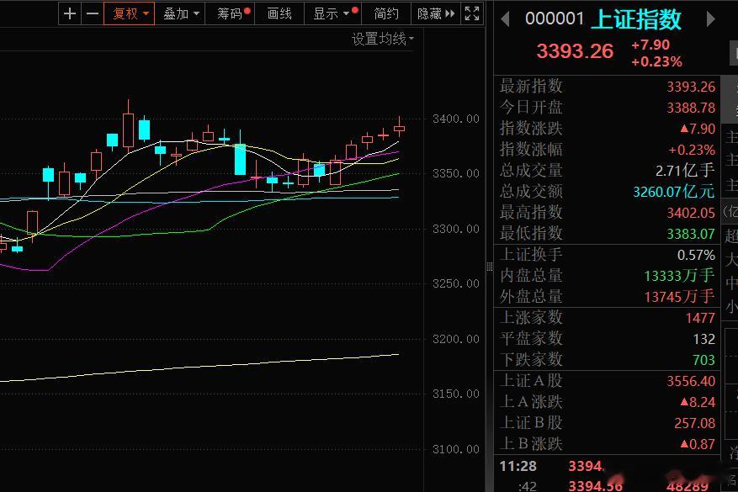Screen dimensions: 738x492
Task: Click the 最高指数 value 3402.05
Action: tap(691, 213)
